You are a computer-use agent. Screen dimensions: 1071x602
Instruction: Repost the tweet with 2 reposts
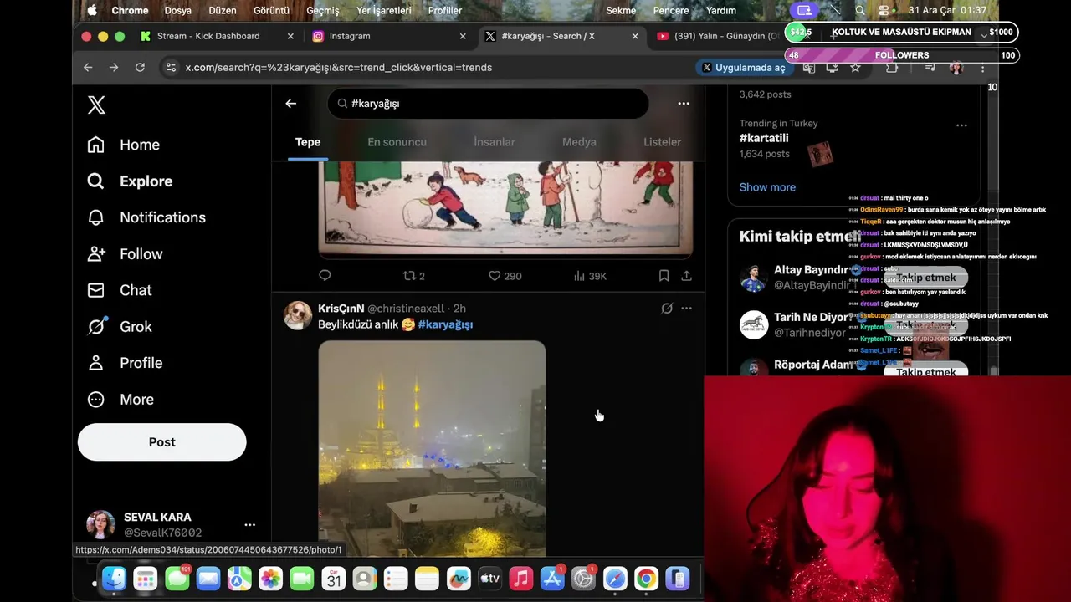[x=414, y=276]
